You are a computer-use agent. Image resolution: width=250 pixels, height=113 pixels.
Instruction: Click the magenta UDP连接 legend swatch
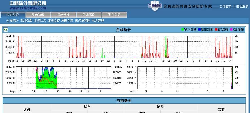pos(232,29)
